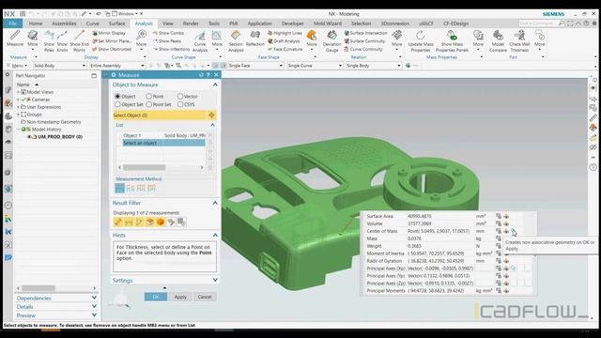Click the Select Object crosshair icon
The height and width of the screenshot is (338, 601).
click(211, 115)
